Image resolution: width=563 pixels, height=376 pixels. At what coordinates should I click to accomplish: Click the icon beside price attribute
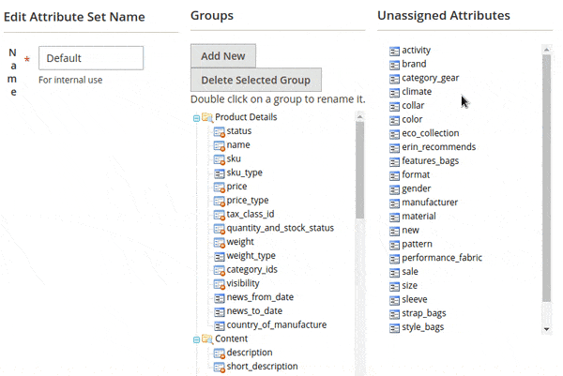219,187
